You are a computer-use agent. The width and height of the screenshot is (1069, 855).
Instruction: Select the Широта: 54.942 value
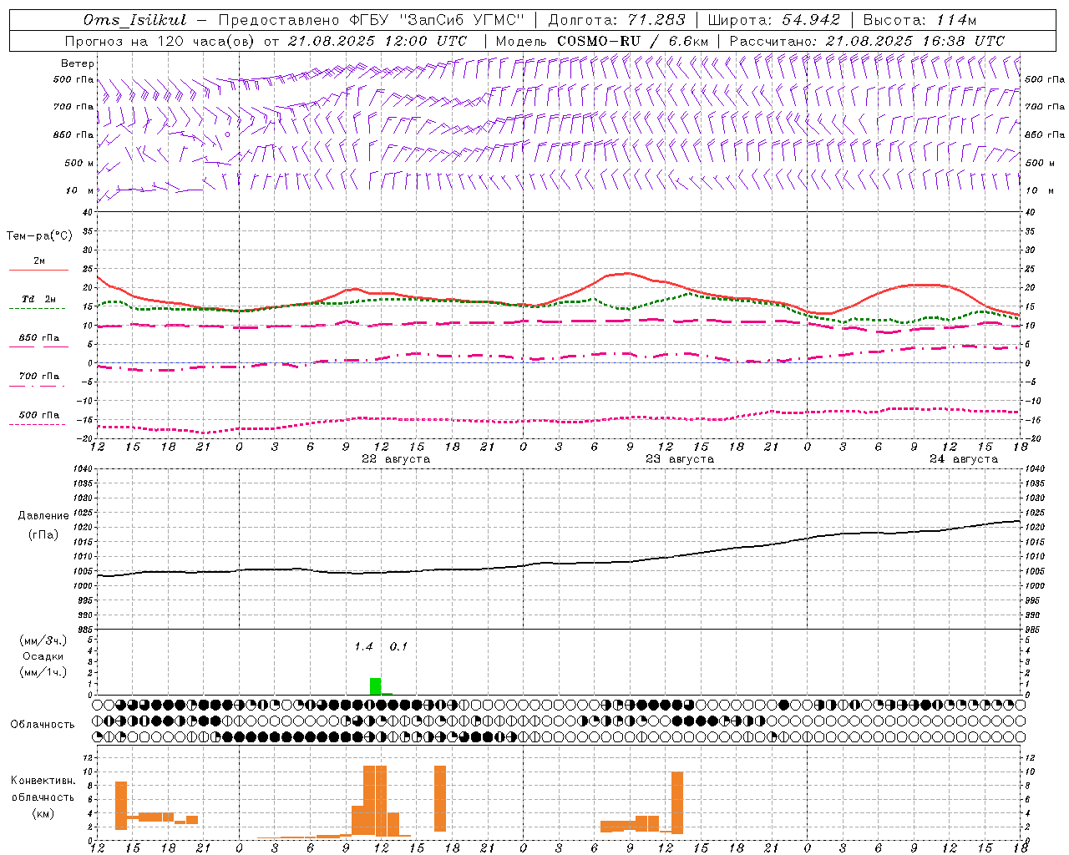[773, 20]
